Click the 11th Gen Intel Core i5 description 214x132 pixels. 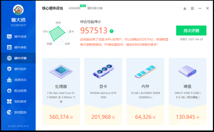coord(61,97)
